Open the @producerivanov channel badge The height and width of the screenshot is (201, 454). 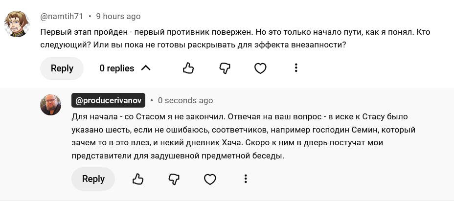pyautogui.click(x=108, y=100)
